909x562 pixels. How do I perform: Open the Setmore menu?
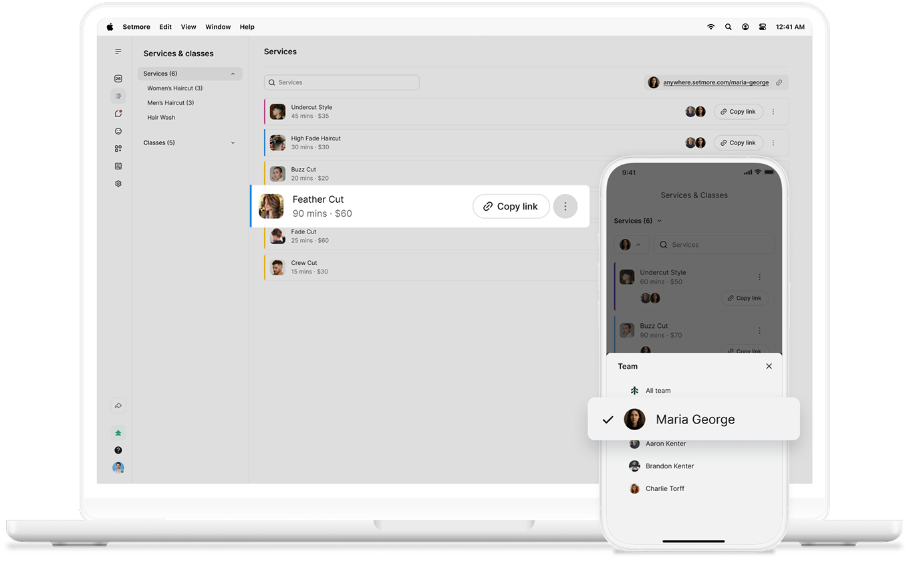tap(136, 27)
